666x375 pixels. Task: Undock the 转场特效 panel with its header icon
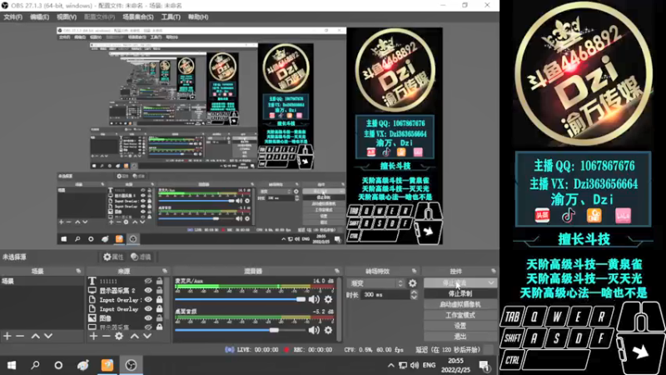(x=414, y=271)
